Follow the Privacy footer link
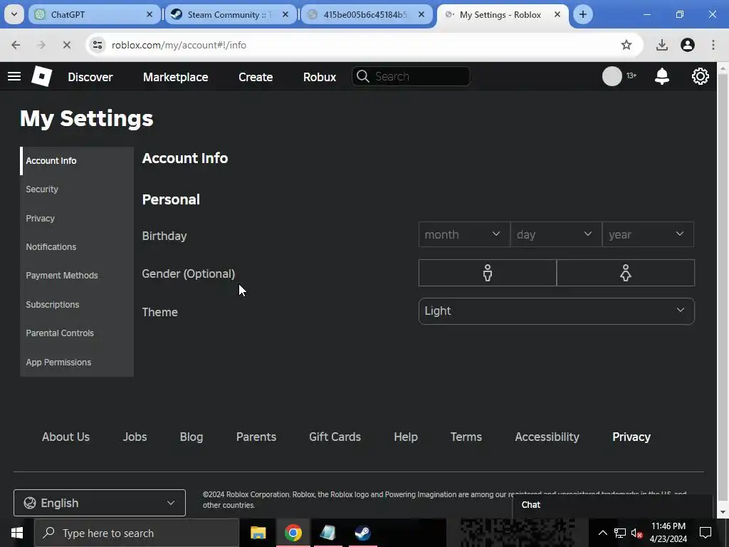The height and width of the screenshot is (547, 729). 631,437
